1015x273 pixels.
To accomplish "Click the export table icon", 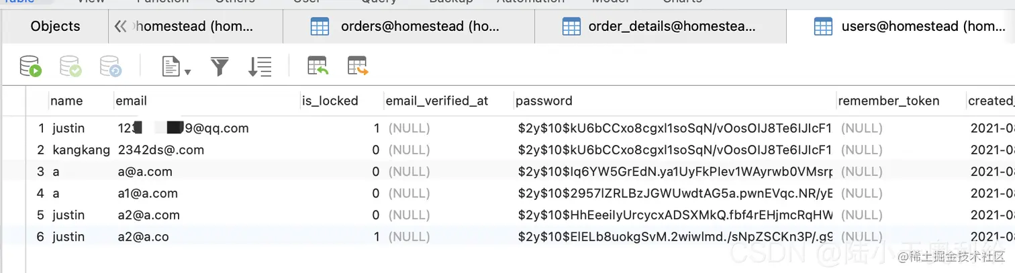I will (x=358, y=66).
